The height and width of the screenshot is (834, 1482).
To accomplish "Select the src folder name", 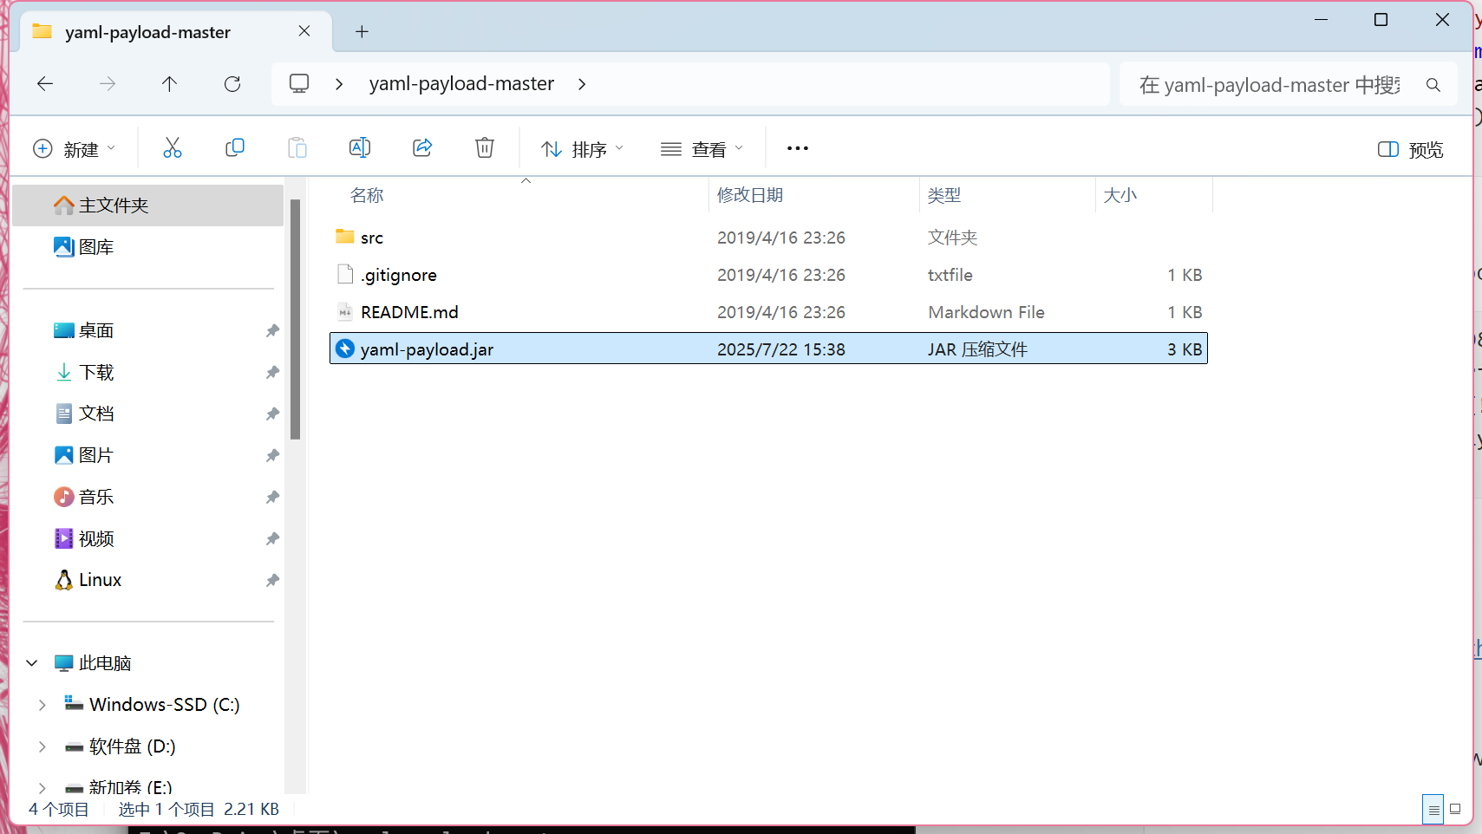I will 372,238.
